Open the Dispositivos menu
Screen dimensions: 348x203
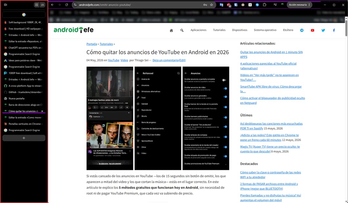240,30
